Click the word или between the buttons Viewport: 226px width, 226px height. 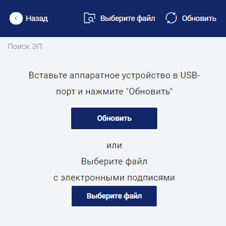(x=114, y=145)
